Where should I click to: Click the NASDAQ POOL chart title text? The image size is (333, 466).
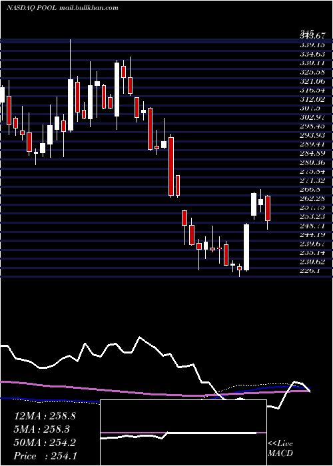click(63, 8)
